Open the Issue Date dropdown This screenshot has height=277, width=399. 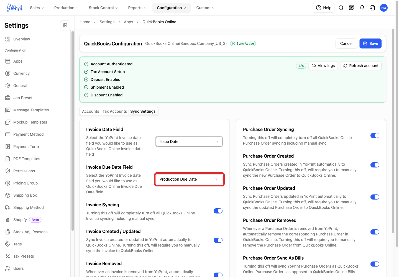[189, 142]
